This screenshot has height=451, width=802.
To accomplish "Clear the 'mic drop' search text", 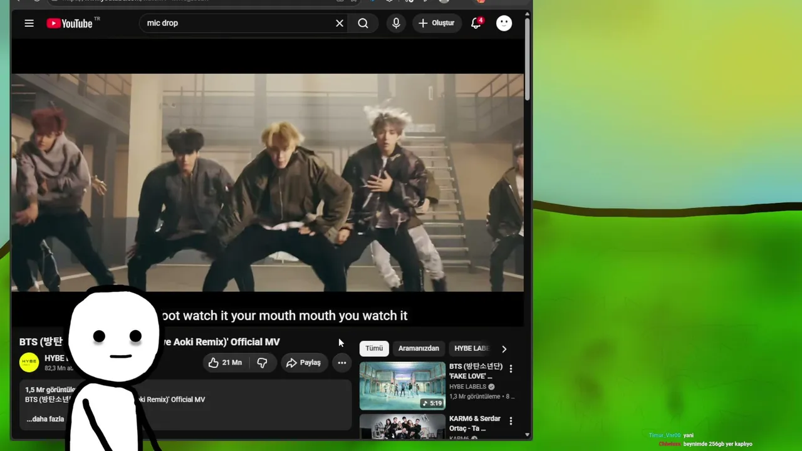I will 340,23.
